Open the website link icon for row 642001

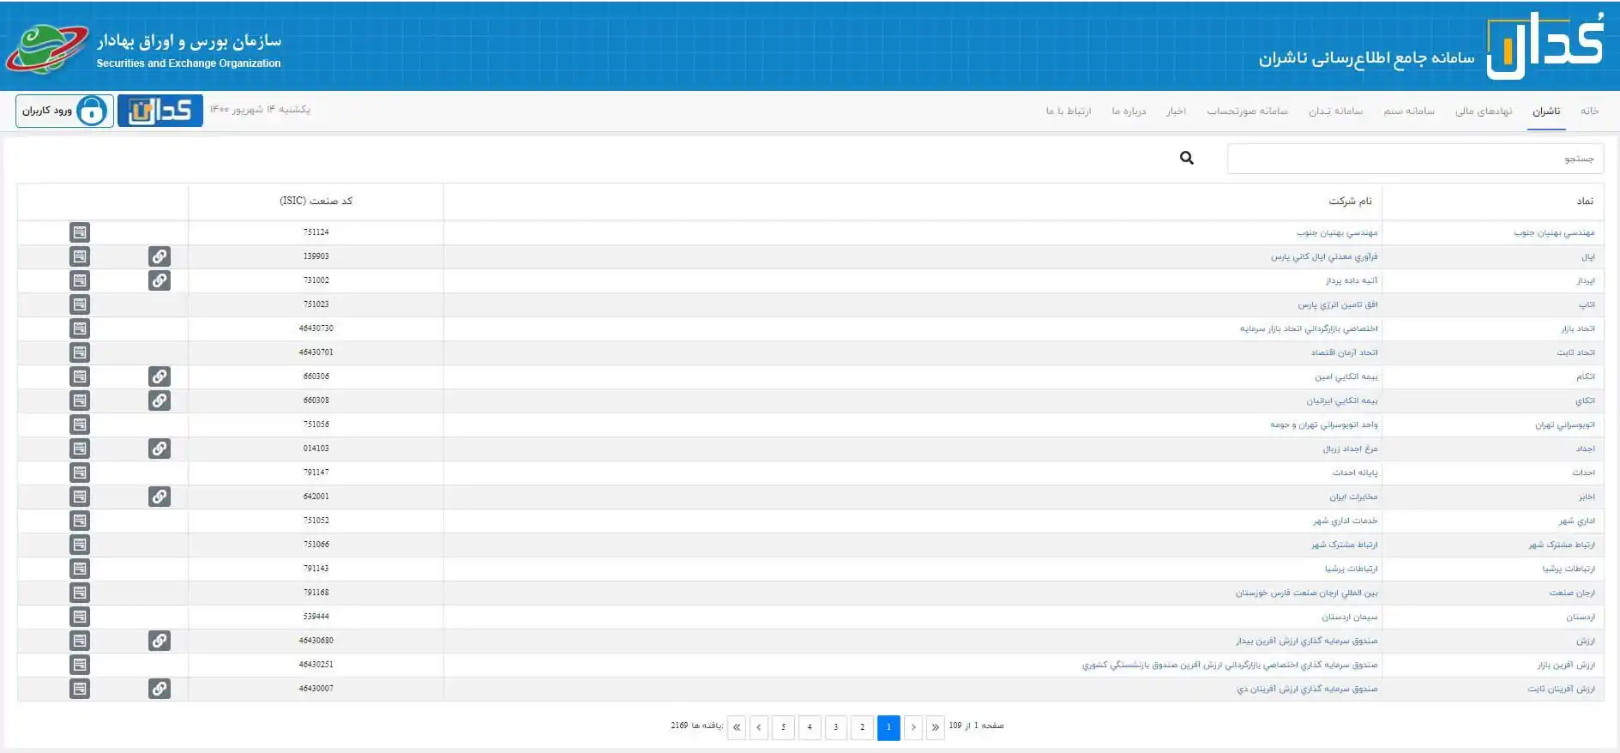tap(160, 497)
